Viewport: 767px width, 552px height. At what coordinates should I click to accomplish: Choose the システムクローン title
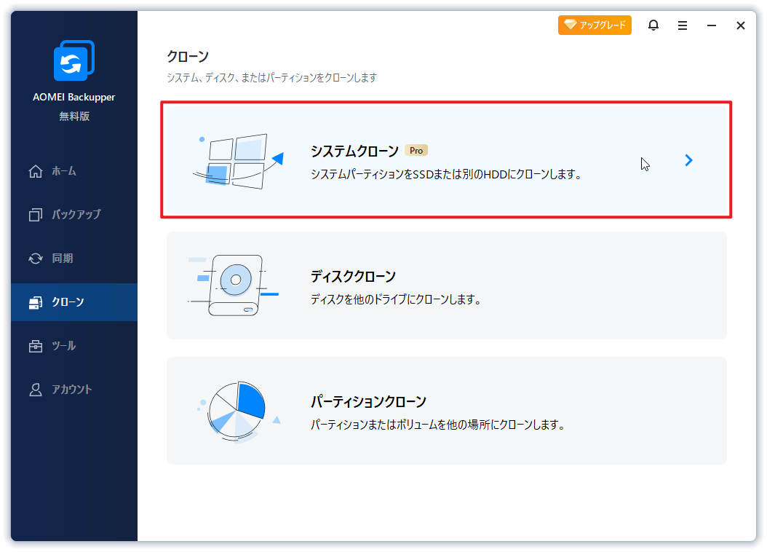(x=355, y=151)
